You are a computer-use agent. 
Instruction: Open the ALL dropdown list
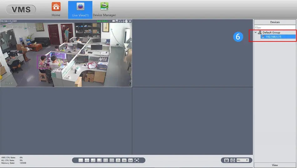(243, 160)
